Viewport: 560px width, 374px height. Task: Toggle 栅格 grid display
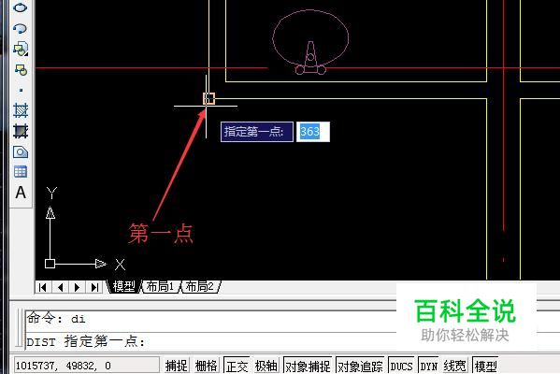tap(206, 366)
